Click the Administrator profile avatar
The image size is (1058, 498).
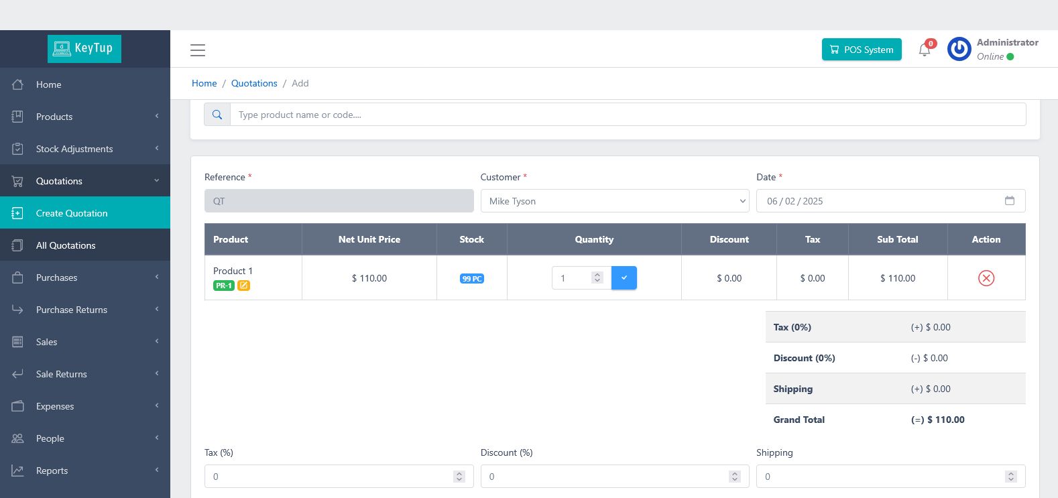click(x=959, y=49)
